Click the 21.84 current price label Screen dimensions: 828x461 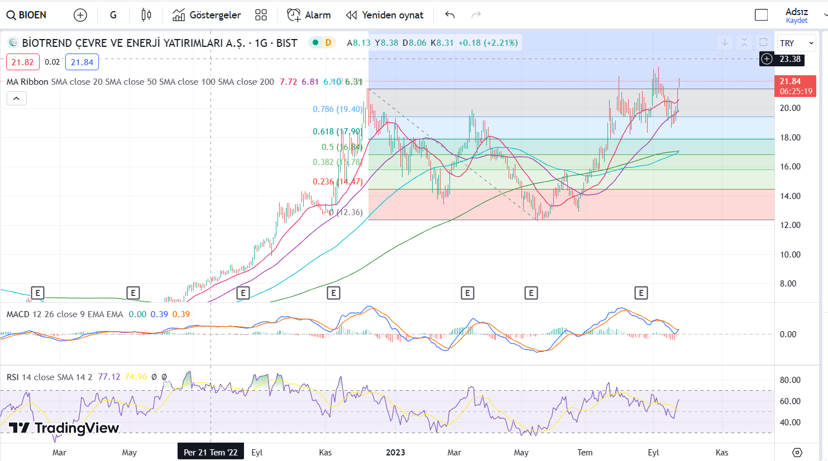point(796,86)
